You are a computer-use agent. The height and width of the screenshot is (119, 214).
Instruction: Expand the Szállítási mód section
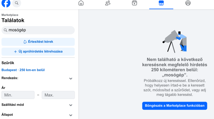tap(71, 105)
